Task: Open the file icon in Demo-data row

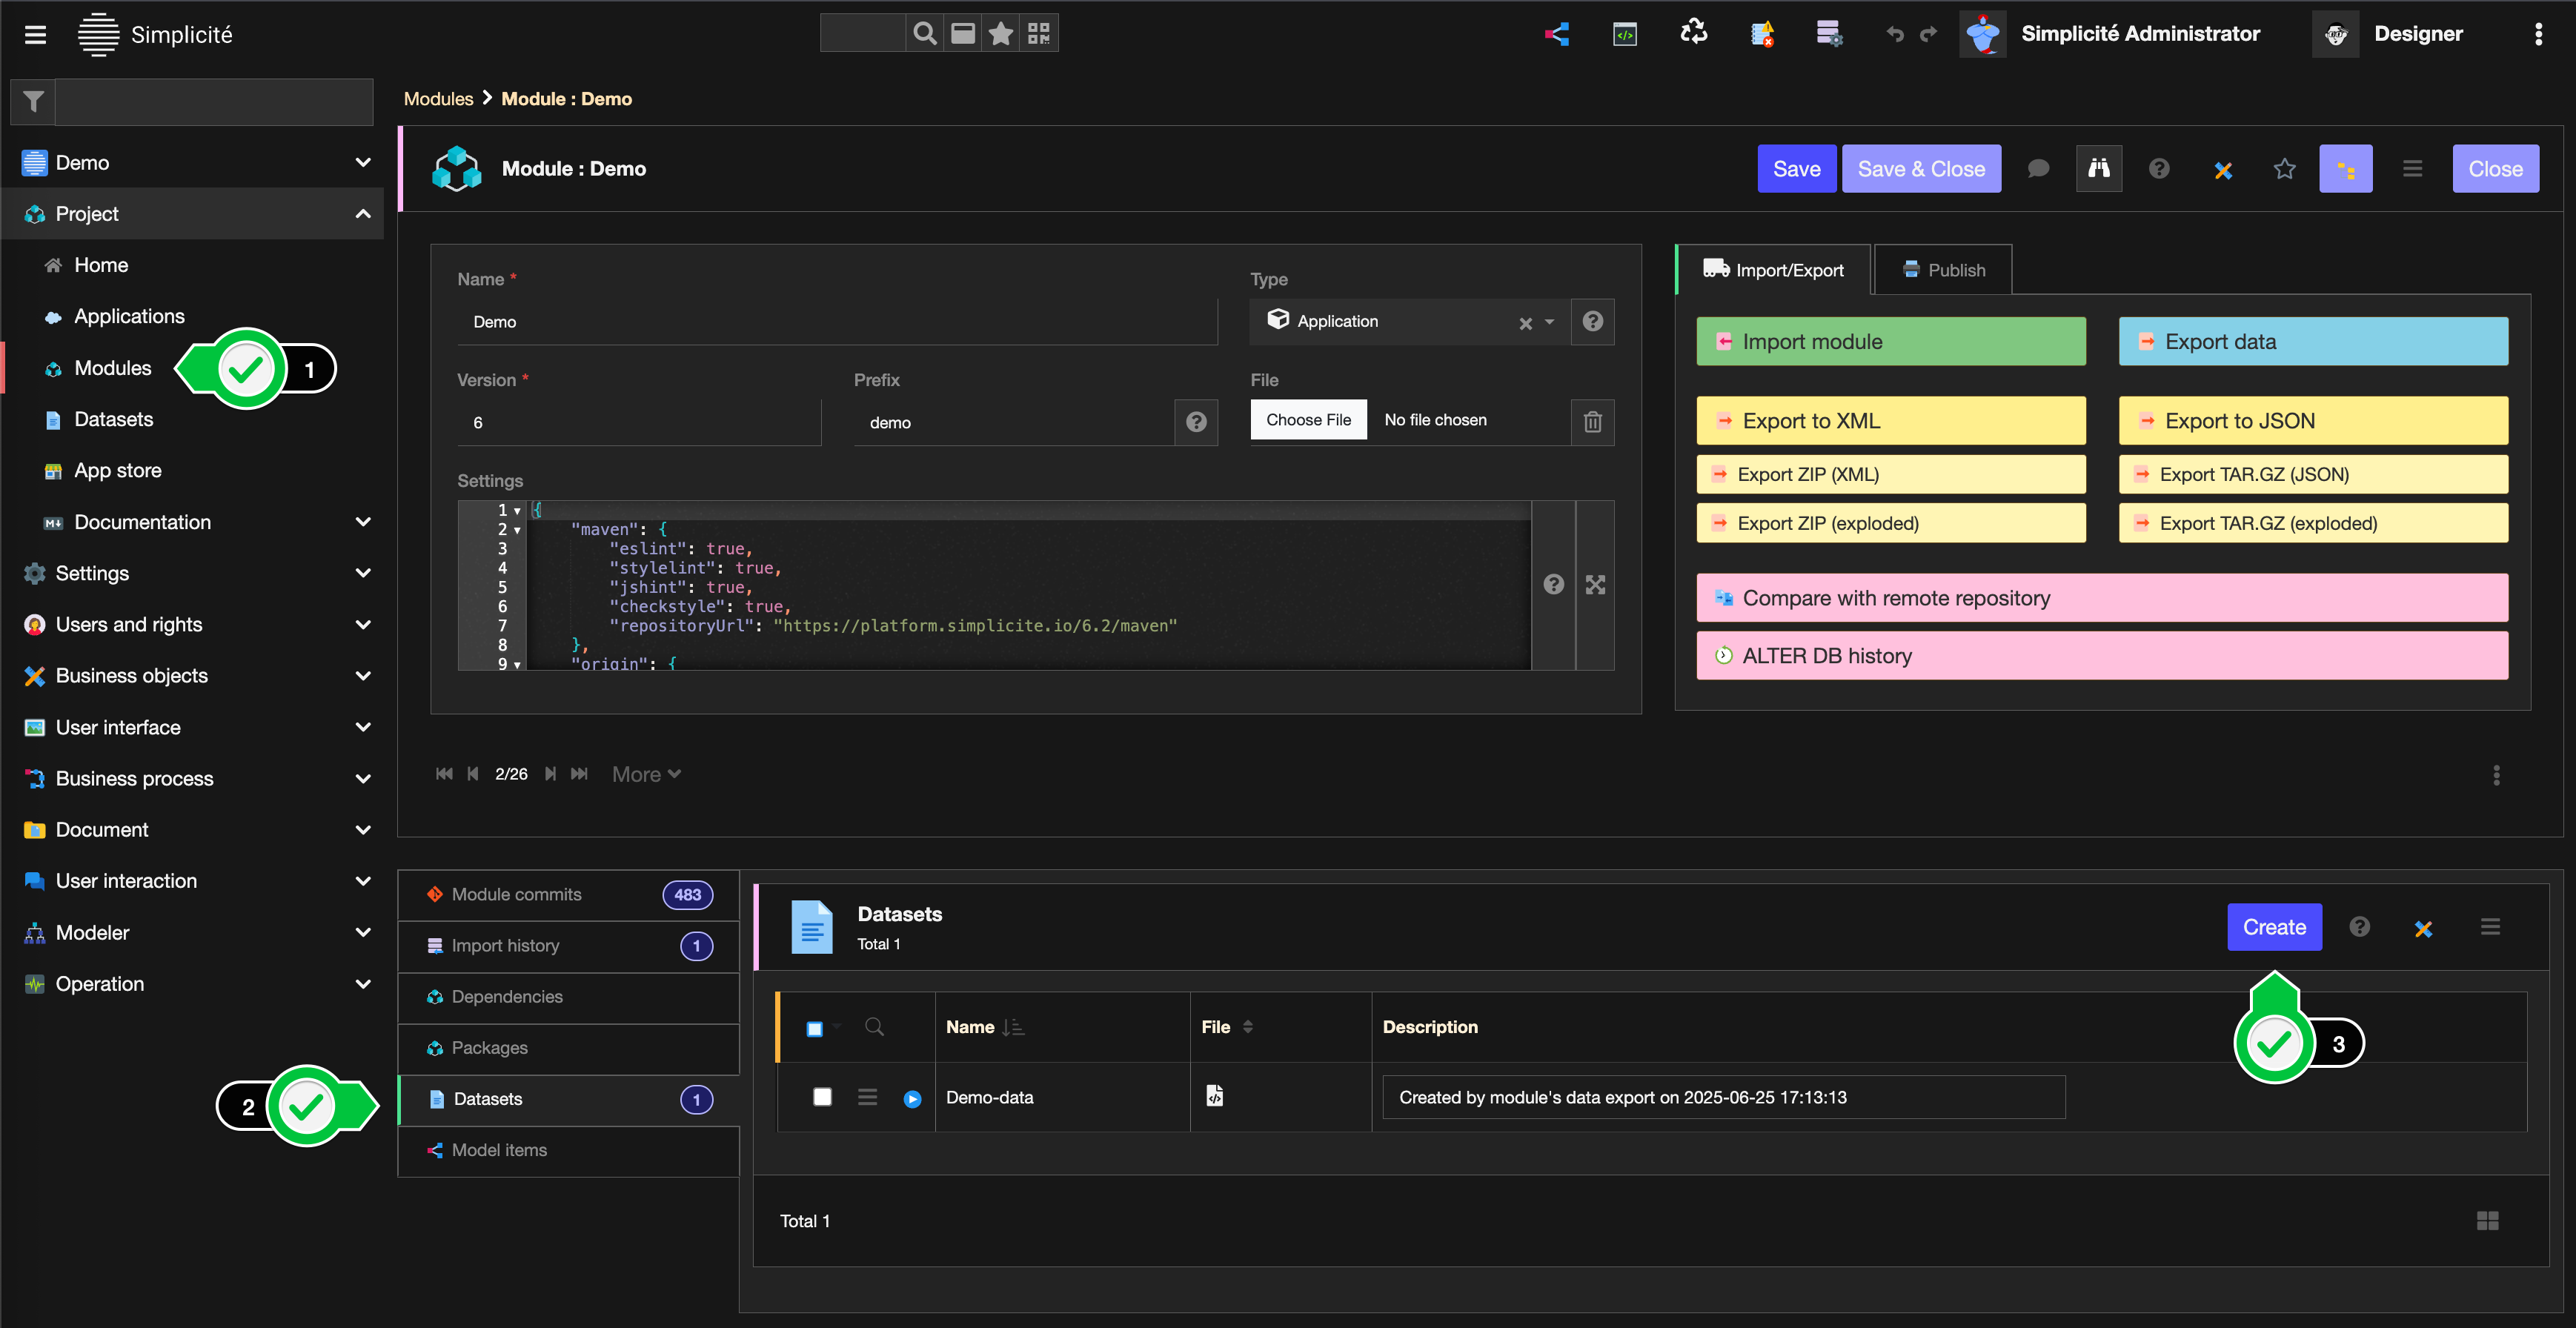Action: click(1214, 1096)
